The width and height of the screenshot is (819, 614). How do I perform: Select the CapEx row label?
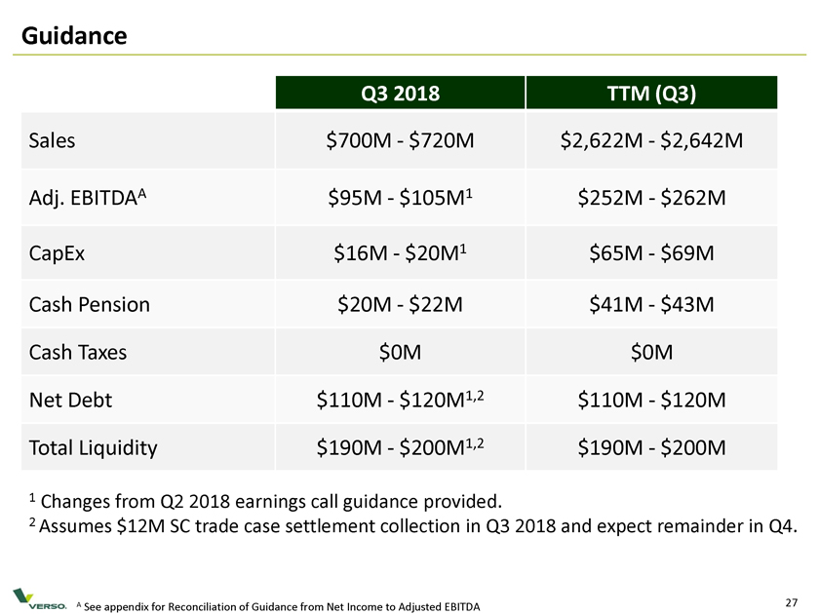59,253
